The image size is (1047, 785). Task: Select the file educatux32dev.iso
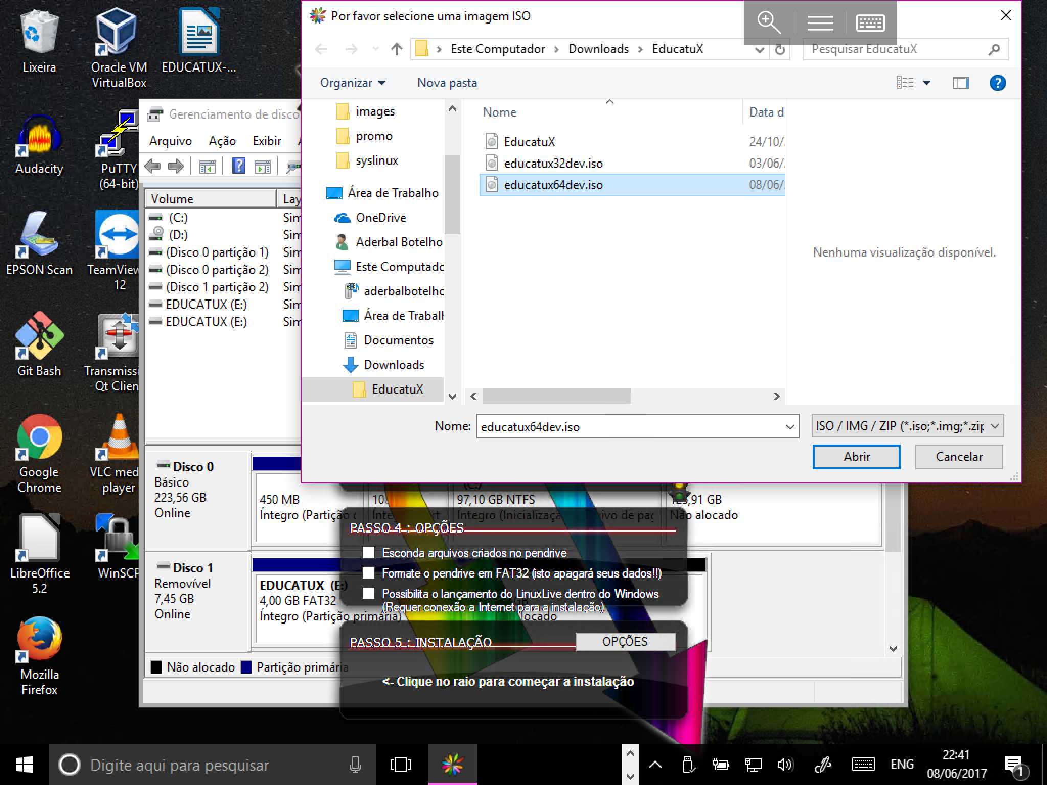(x=632, y=164)
